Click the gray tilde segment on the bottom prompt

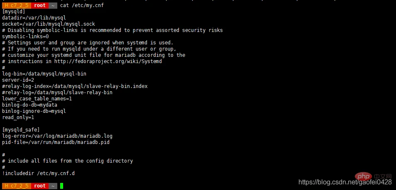(x=53, y=186)
